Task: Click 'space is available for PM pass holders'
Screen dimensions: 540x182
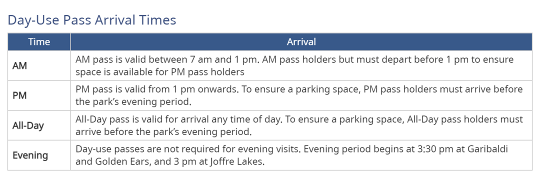Action: click(160, 72)
